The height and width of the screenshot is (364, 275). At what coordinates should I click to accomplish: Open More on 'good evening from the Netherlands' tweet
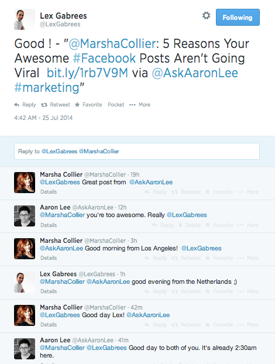(x=248, y=291)
